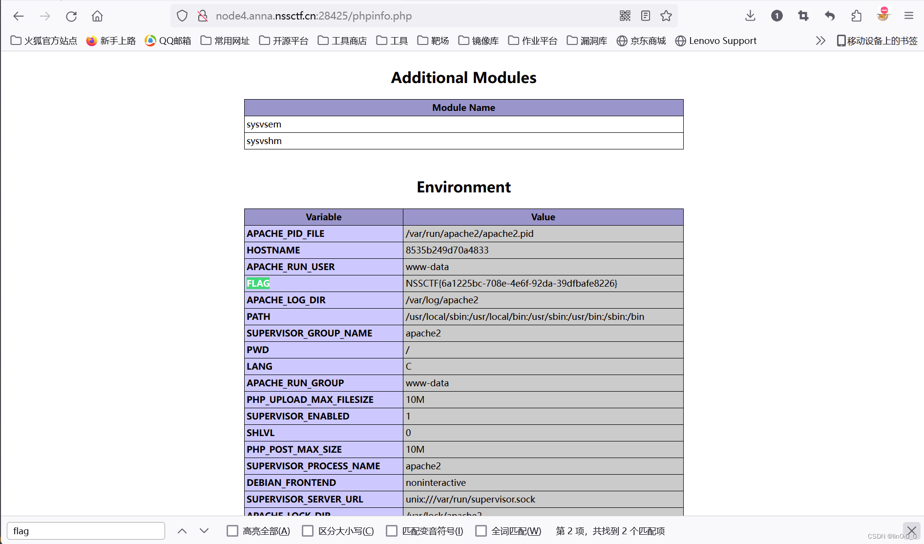The height and width of the screenshot is (544, 924).
Task: Open the Firefox account avatar
Action: click(x=883, y=15)
